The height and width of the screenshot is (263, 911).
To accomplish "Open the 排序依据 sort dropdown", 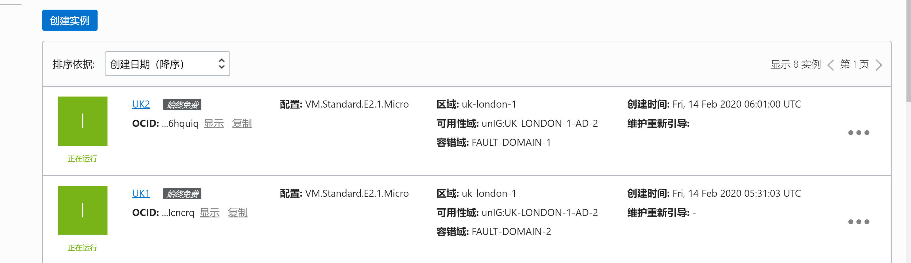I will [x=167, y=64].
